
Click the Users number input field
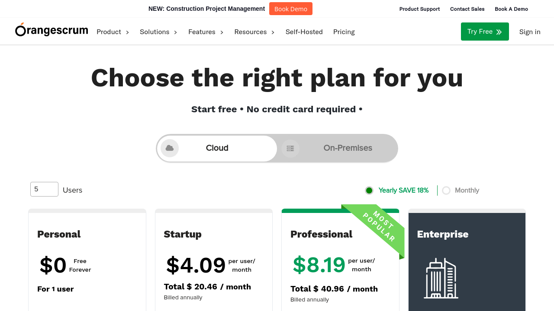pos(44,189)
